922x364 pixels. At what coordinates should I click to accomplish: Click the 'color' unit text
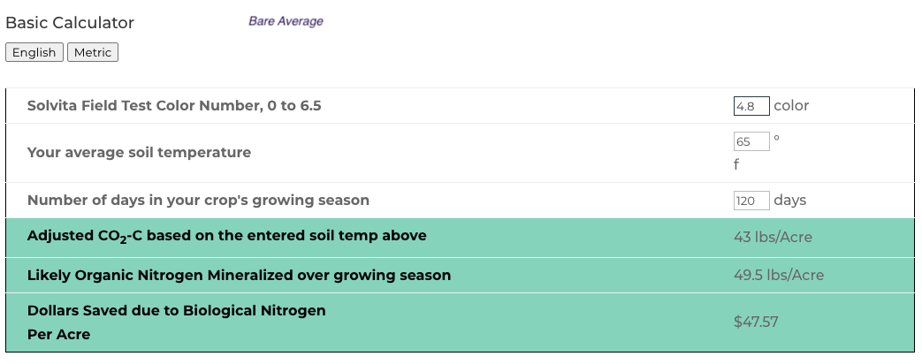pos(791,106)
